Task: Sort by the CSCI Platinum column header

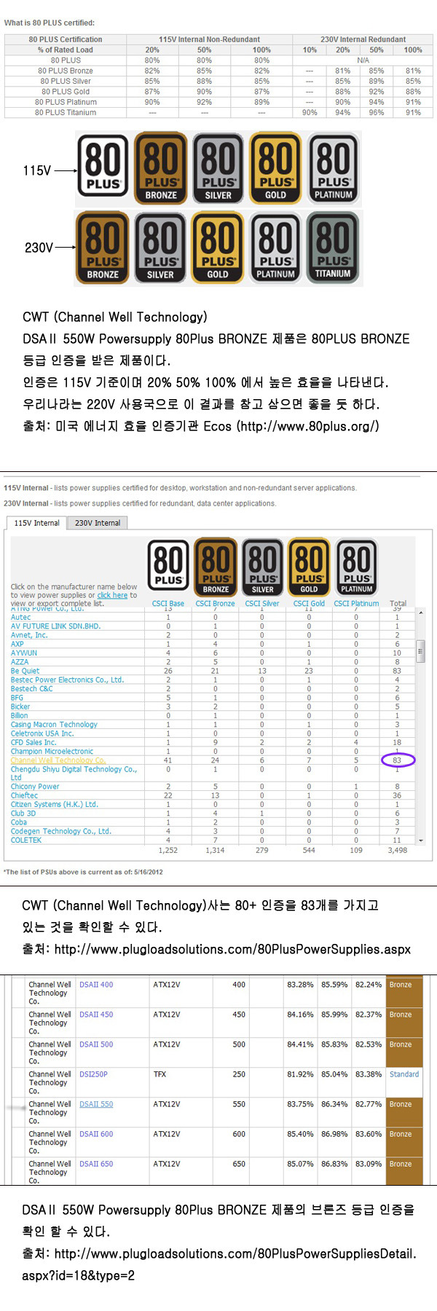Action: 356,603
